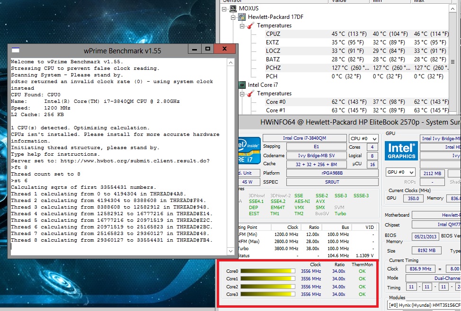Screen dimensions: 461x311
Task: Select the EXTZ temperature row
Action: 357,42
